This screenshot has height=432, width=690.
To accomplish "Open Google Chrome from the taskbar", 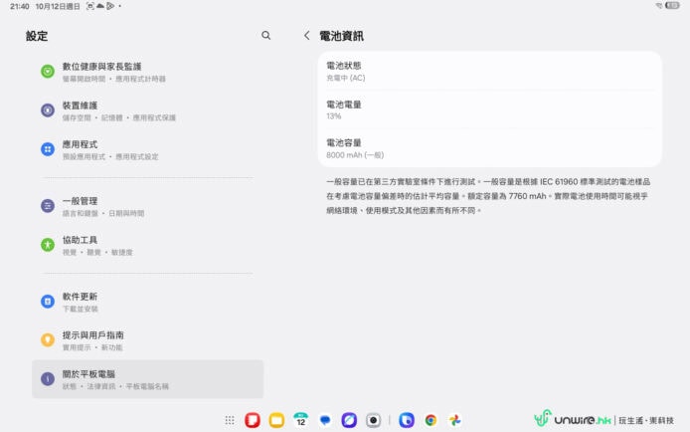I will pyautogui.click(x=431, y=421).
